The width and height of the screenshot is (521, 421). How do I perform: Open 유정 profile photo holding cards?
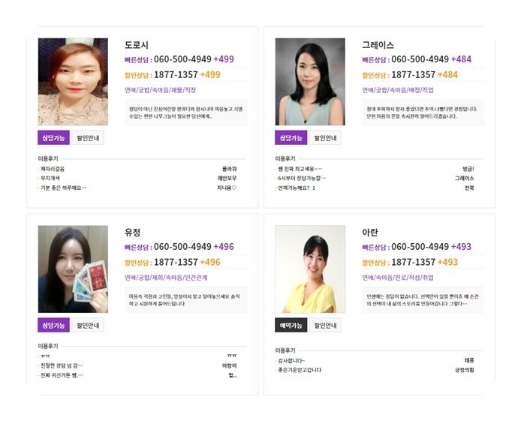[73, 269]
